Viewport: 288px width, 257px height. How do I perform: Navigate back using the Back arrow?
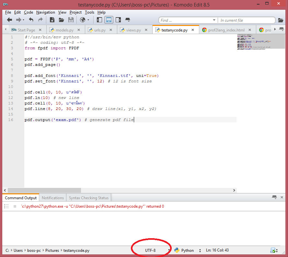tap(10, 20)
